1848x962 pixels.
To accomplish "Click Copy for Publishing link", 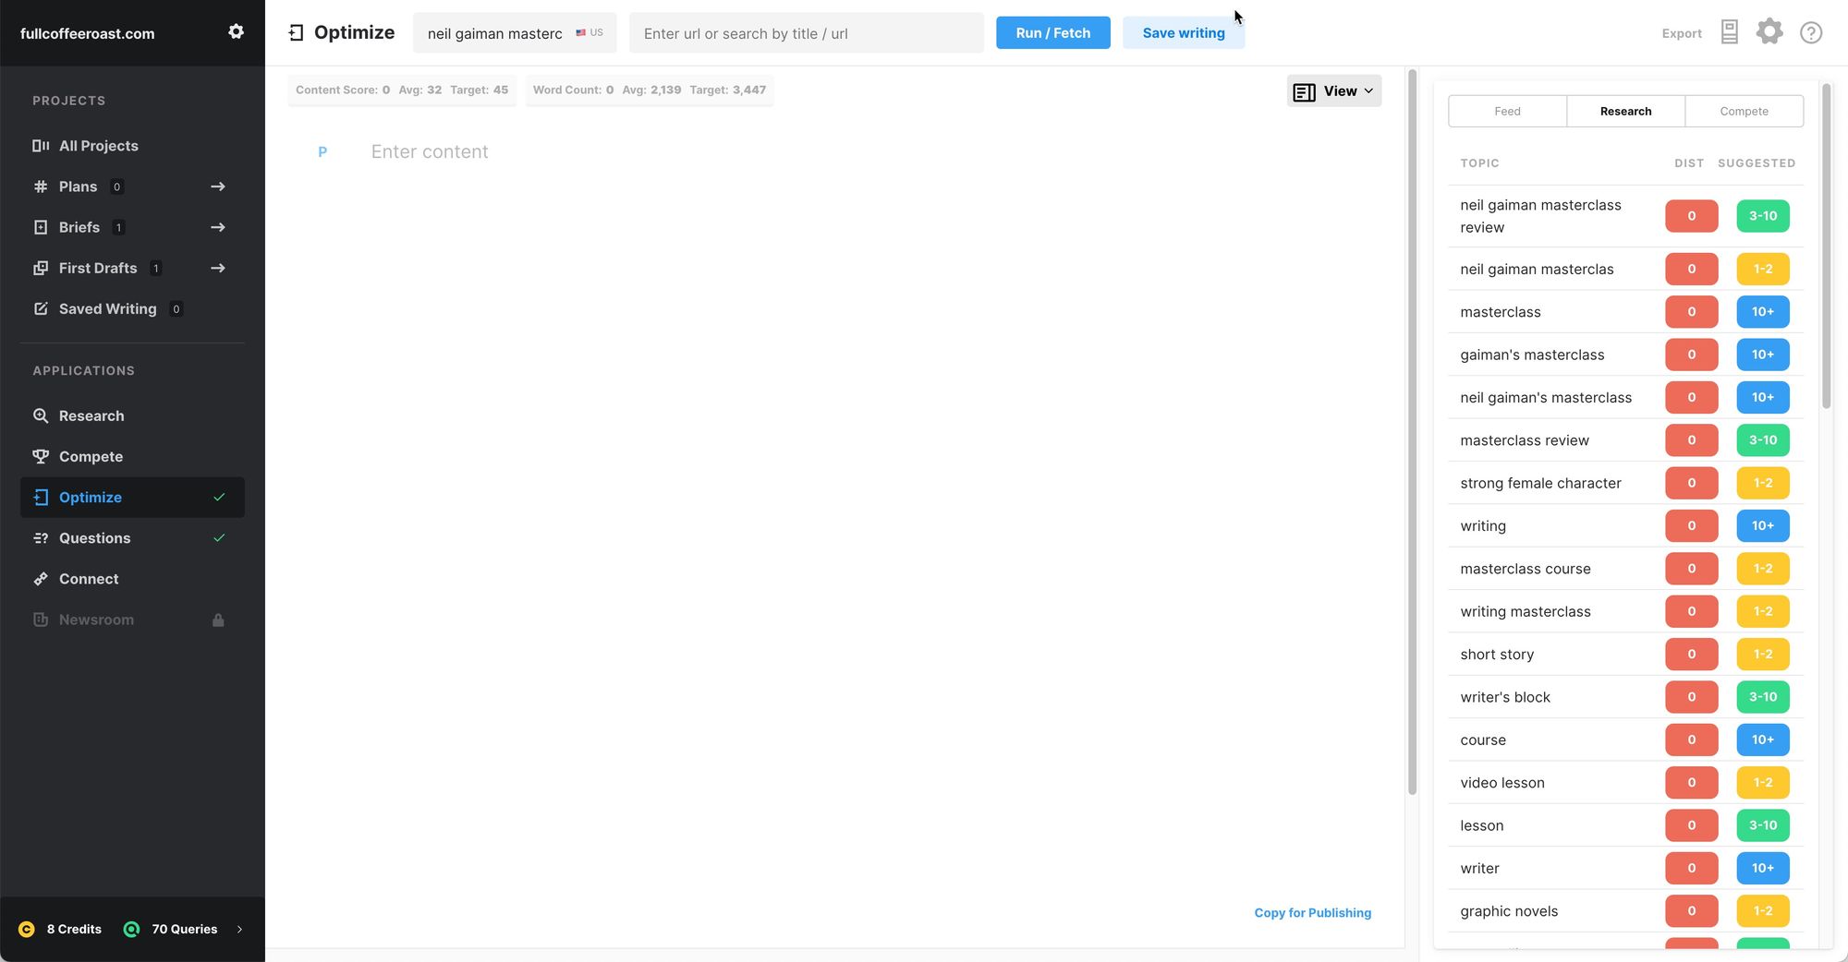I will 1312,912.
